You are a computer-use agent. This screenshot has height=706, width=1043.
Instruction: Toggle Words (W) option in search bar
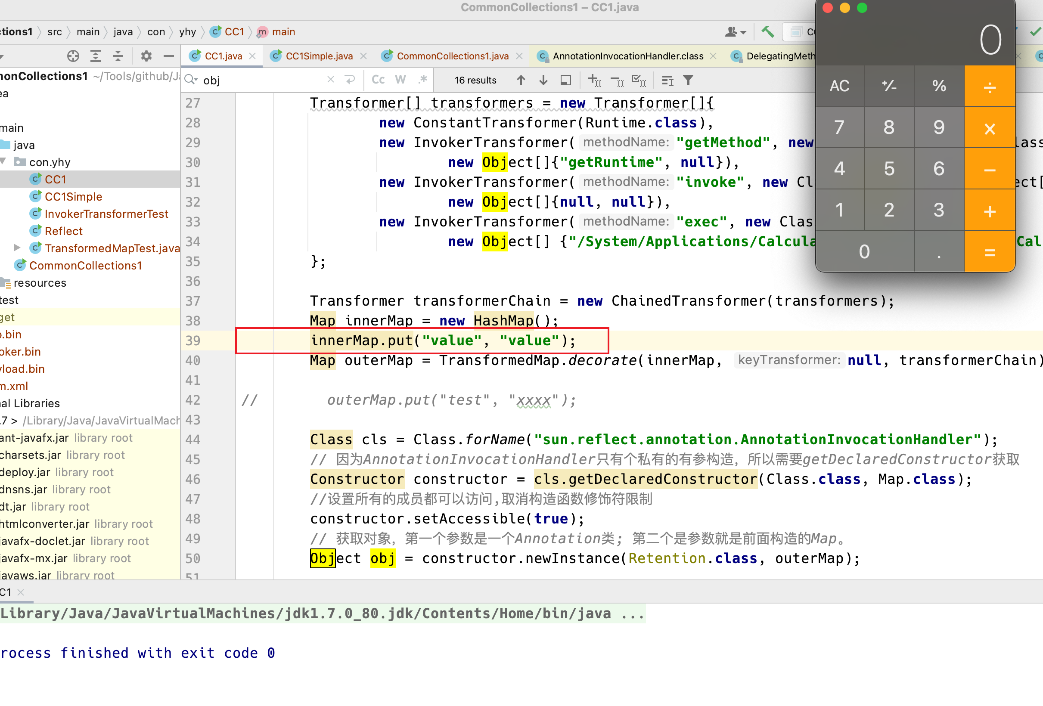(x=400, y=80)
